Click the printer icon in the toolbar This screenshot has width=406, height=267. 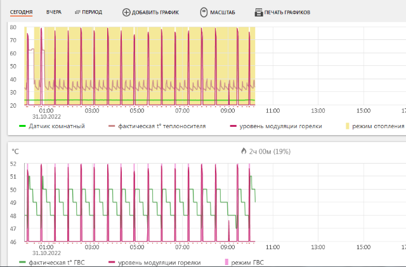click(259, 12)
